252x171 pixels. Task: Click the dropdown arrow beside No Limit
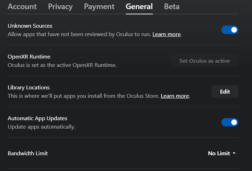point(234,153)
